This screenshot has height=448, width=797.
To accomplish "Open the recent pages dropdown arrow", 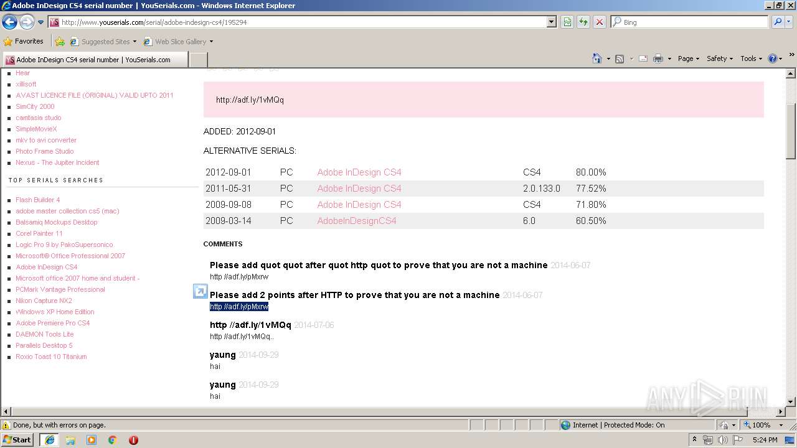I will point(41,22).
